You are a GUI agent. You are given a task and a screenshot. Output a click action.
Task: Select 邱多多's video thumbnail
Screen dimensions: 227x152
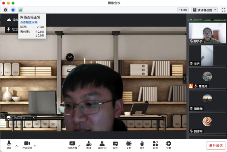tap(207, 33)
